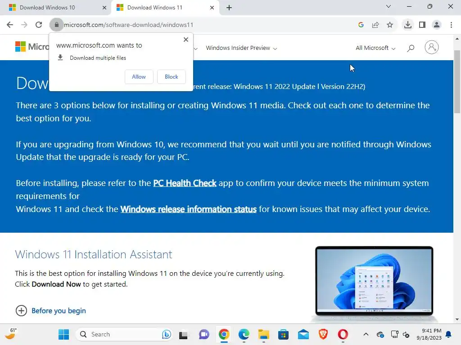This screenshot has width=461, height=345.
Task: View site information via lock icon
Action: (x=56, y=25)
